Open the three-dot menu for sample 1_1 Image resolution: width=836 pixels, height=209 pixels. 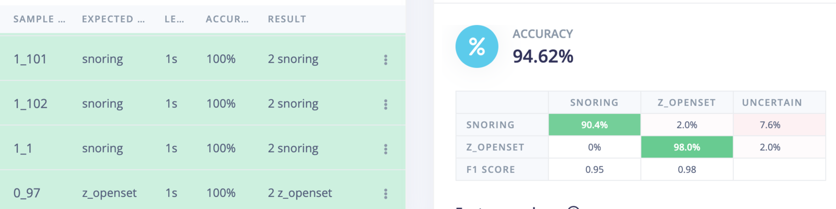tap(386, 149)
